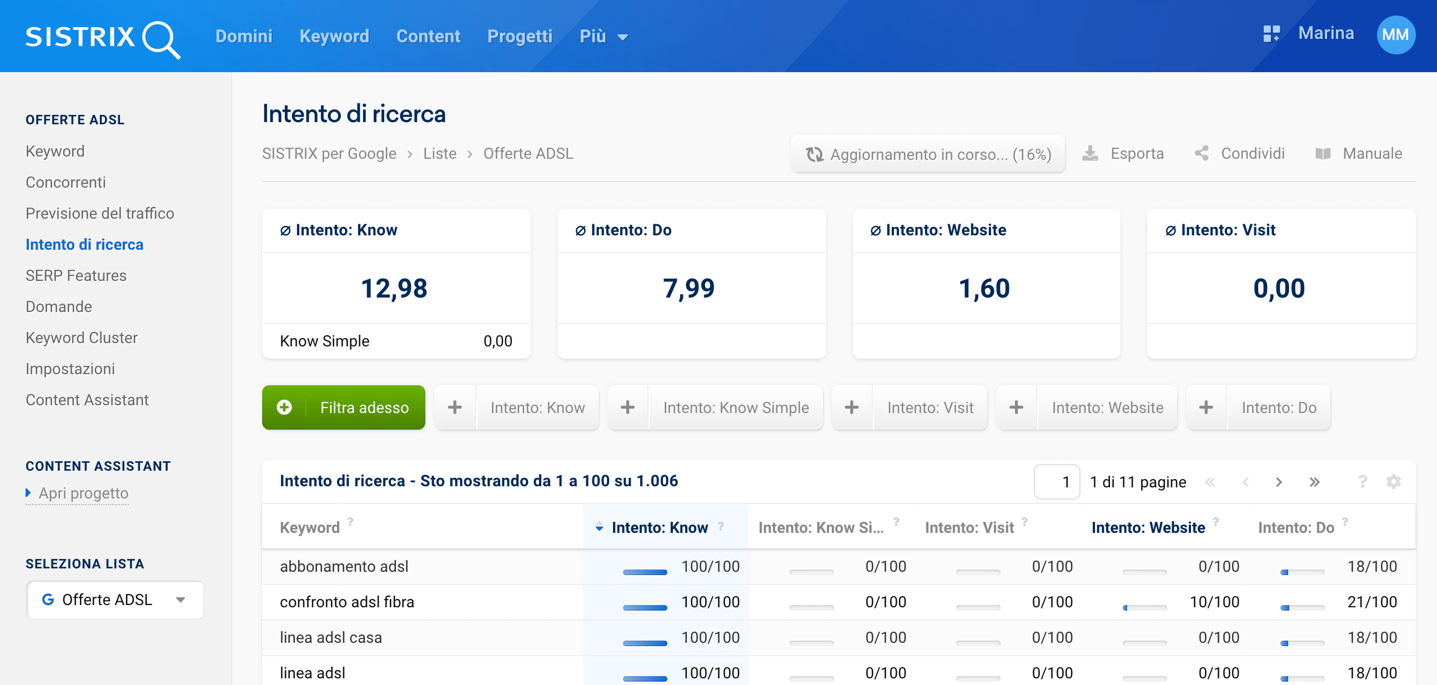Add the Intento: Know Simple filter

(x=735, y=408)
